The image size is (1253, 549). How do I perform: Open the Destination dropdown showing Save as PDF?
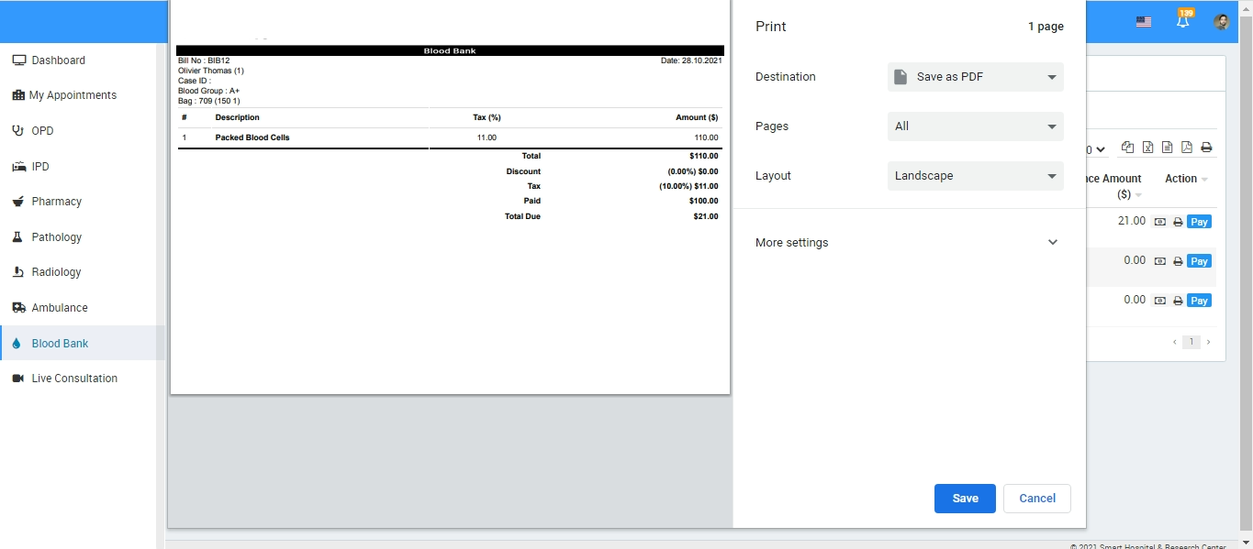[x=975, y=77]
